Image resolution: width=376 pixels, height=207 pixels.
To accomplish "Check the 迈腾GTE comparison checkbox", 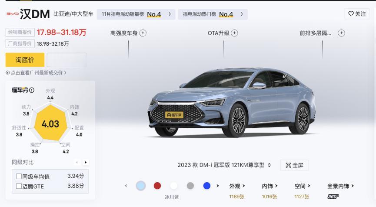I will pyautogui.click(x=19, y=186).
